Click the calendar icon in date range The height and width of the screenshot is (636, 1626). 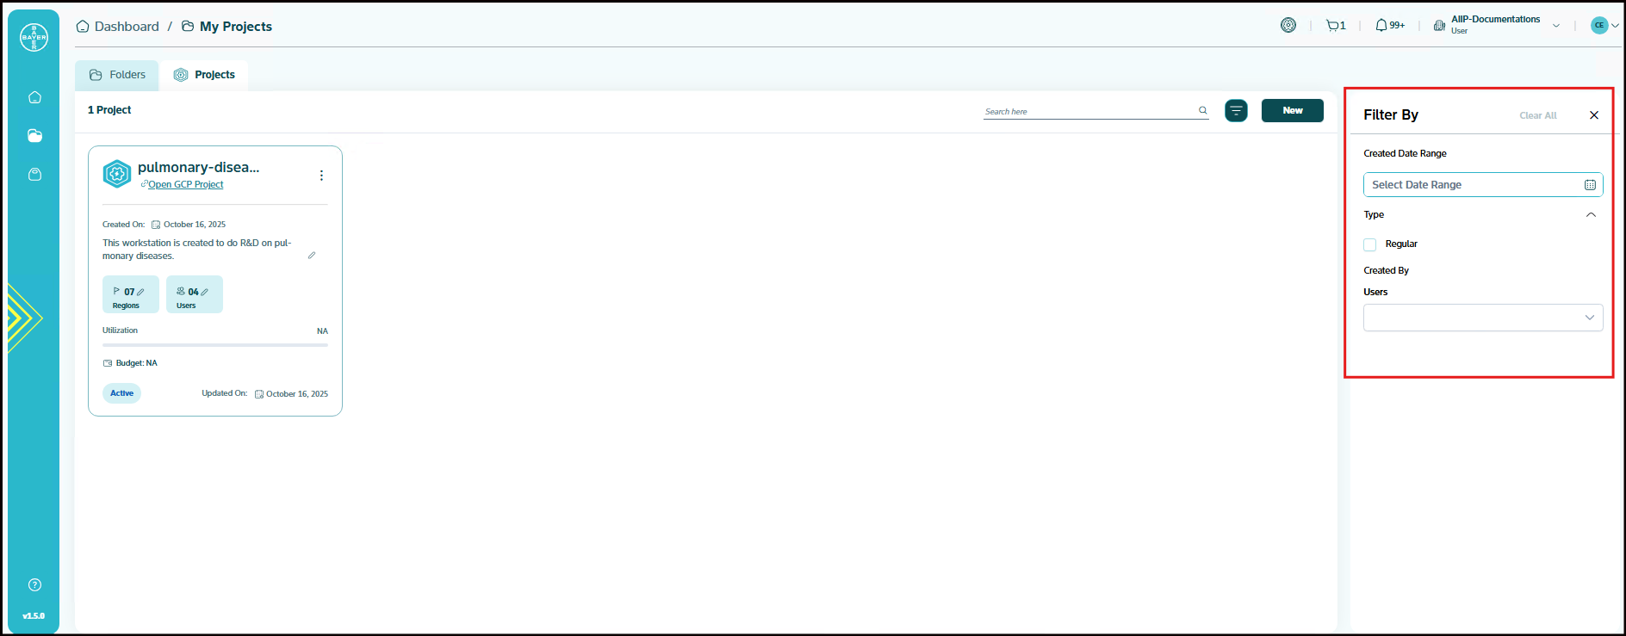coord(1590,185)
